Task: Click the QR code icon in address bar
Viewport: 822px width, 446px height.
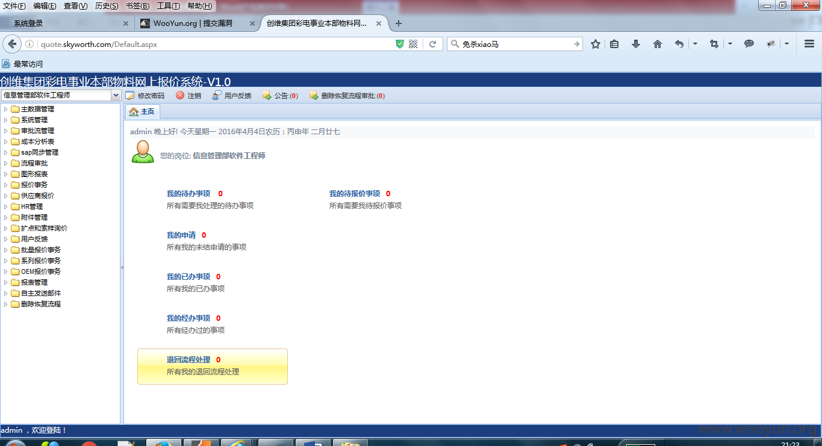Action: [413, 44]
